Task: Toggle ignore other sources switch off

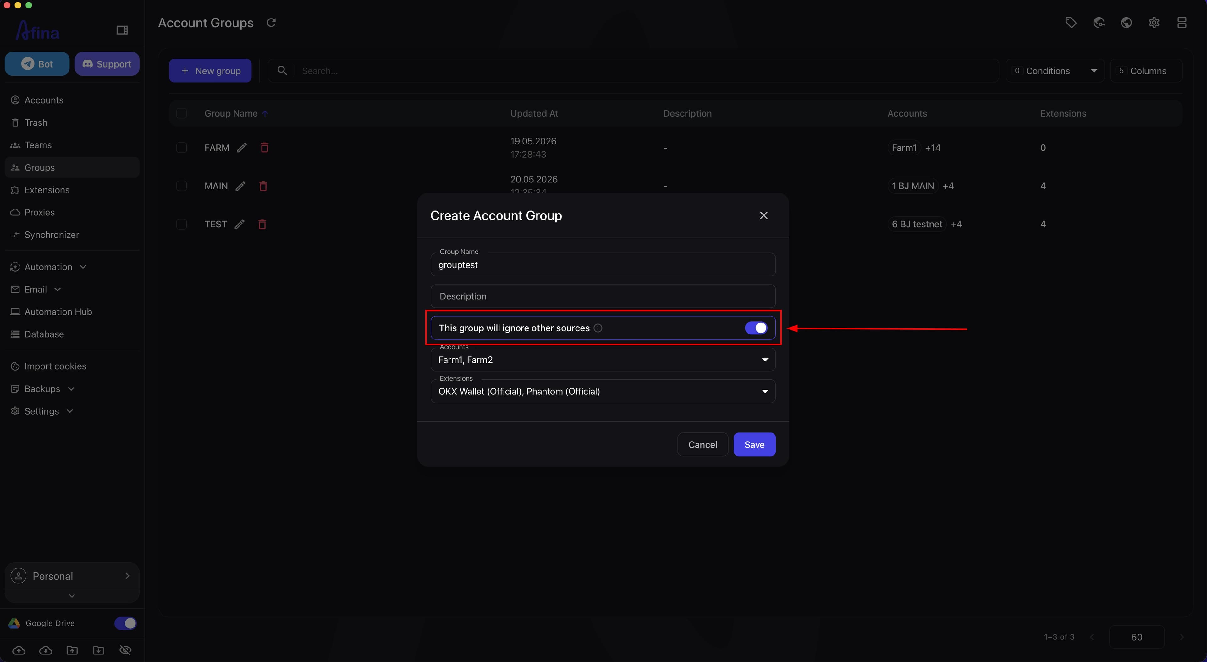Action: coord(756,328)
